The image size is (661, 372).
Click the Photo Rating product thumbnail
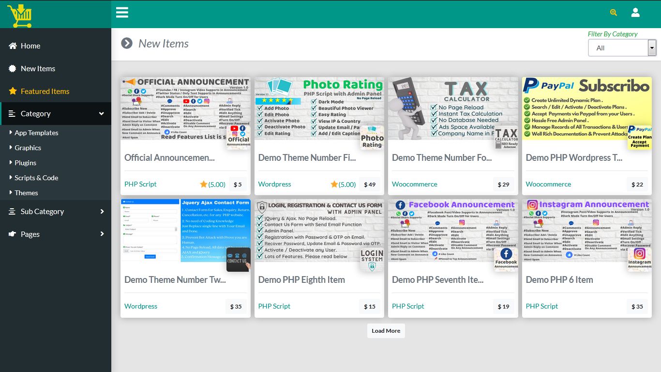[x=319, y=108]
